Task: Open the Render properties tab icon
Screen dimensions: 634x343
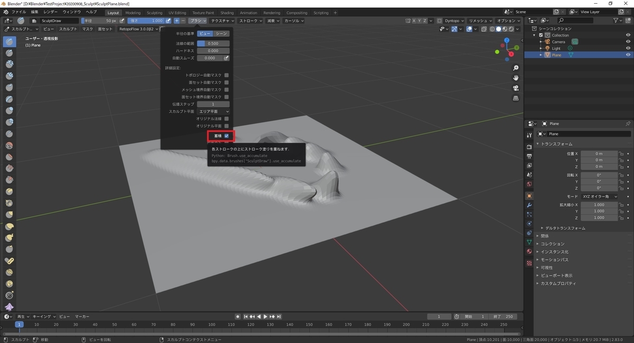Action: point(529,146)
